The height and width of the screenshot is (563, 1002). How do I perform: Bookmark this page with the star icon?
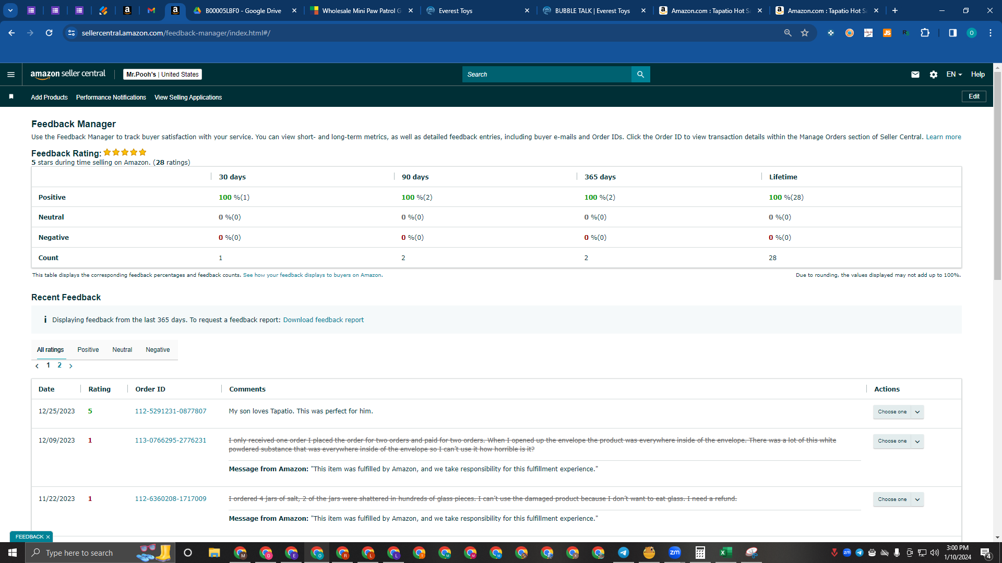[x=805, y=33]
